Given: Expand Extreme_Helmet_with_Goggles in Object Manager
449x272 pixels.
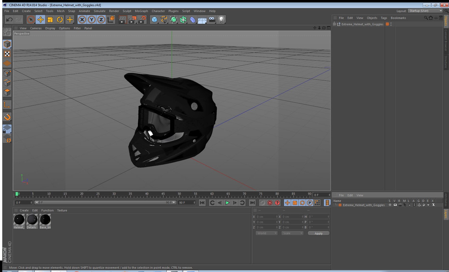Looking at the screenshot, I should tap(334, 24).
